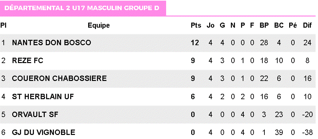Click the Pts column header
The width and height of the screenshot is (318, 139).
(196, 25)
